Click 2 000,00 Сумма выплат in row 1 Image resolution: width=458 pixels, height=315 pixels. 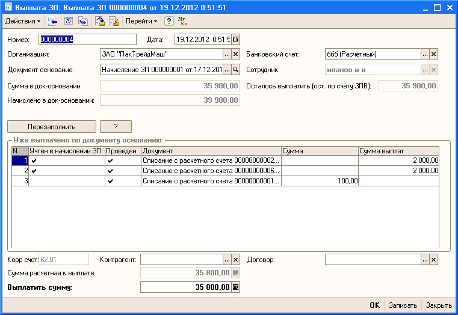(x=398, y=161)
